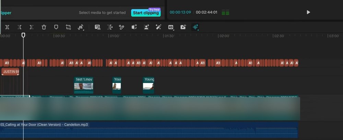Click the total duration 00:02:44:01
The height and width of the screenshot is (140, 343).
pyautogui.click(x=206, y=12)
